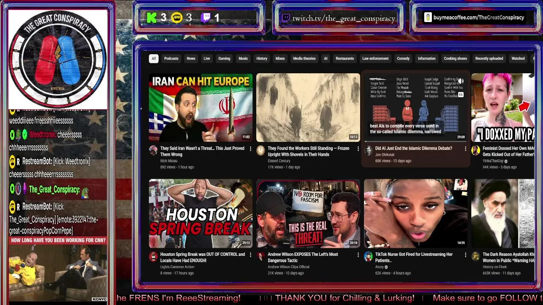Select the Cooking shows filter chip
Image resolution: width=543 pixels, height=305 pixels.
click(455, 58)
